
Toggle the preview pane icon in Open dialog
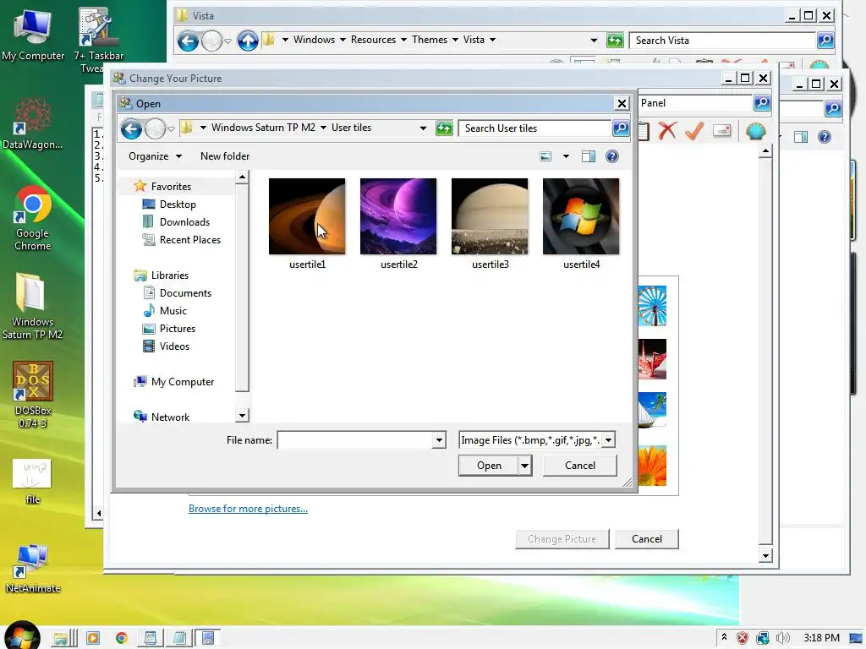(x=589, y=156)
